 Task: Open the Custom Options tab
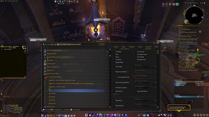(125, 49)
